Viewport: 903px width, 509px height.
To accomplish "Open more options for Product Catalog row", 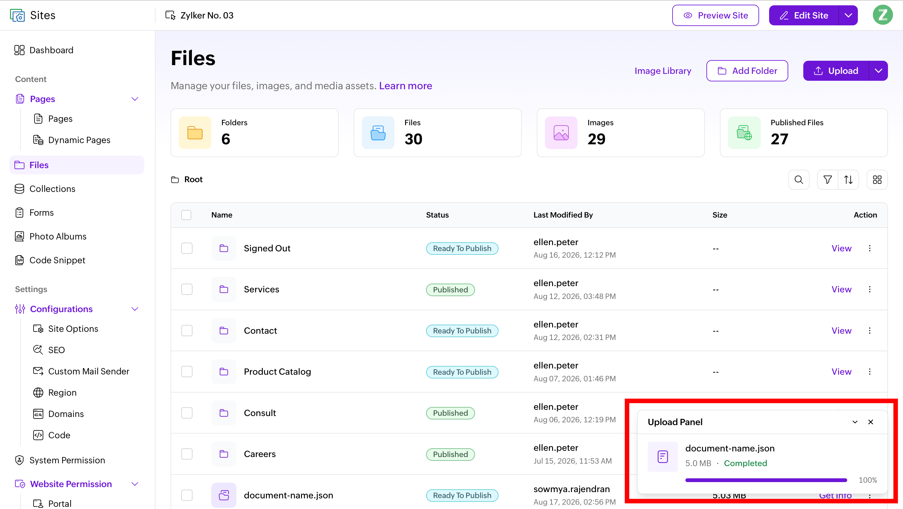I will (x=870, y=372).
